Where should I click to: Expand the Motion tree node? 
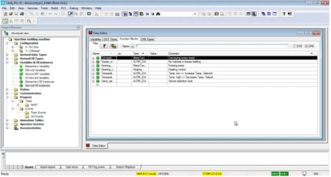tap(7, 89)
